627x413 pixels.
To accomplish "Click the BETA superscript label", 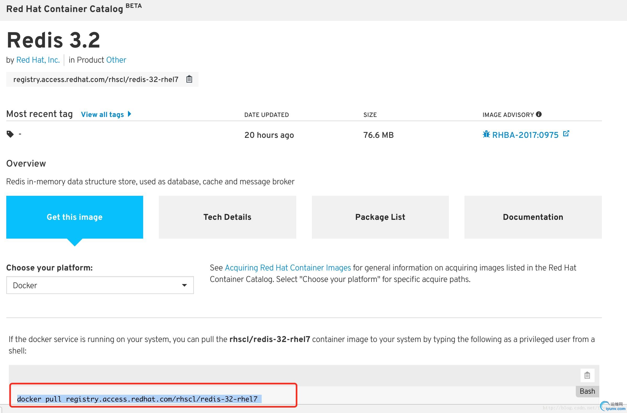I will coord(133,6).
